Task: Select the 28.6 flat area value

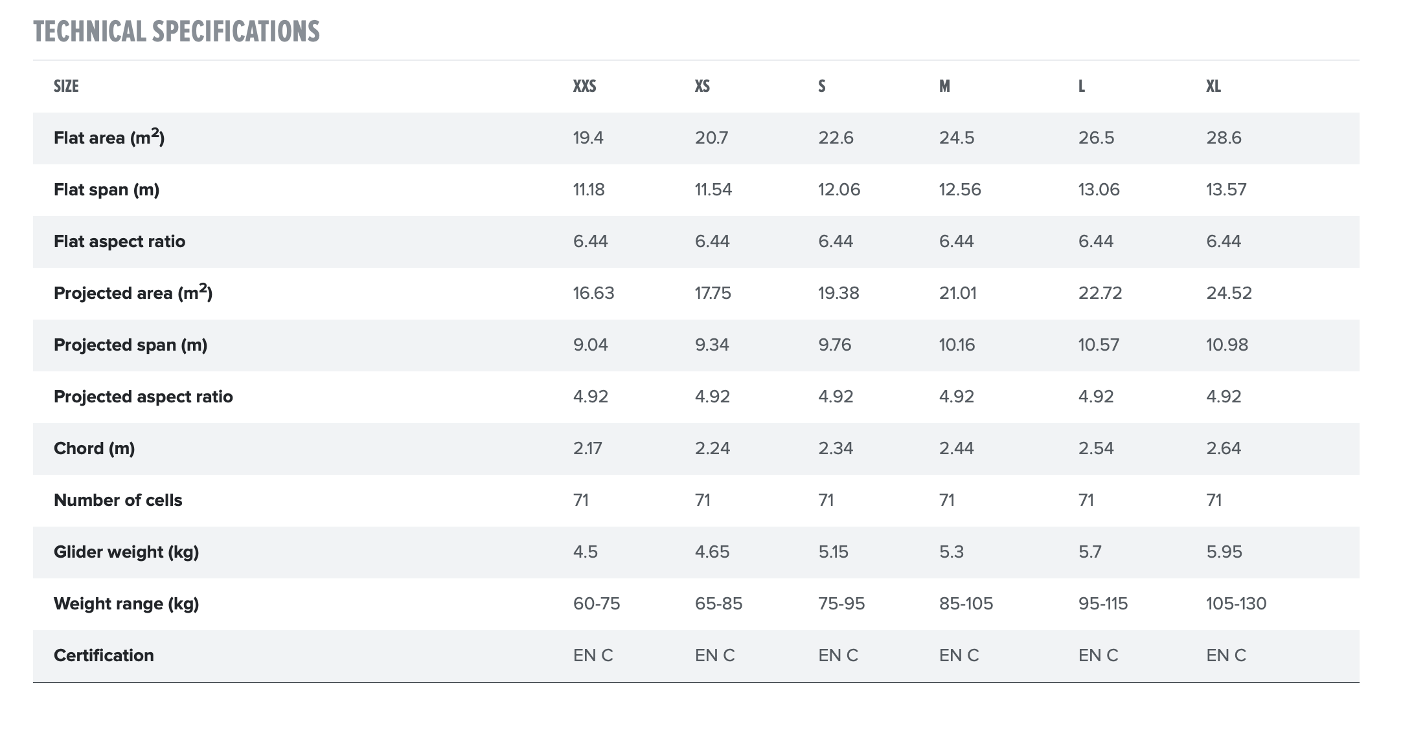Action: pyautogui.click(x=1224, y=138)
